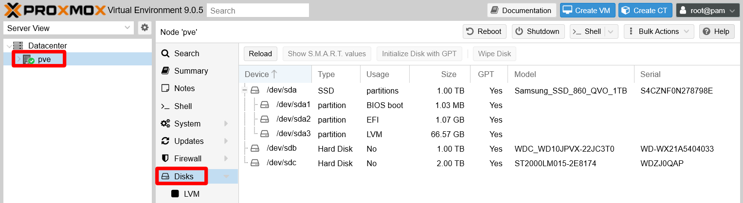The width and height of the screenshot is (743, 203).
Task: Open the Notes panel
Action: (x=197, y=88)
